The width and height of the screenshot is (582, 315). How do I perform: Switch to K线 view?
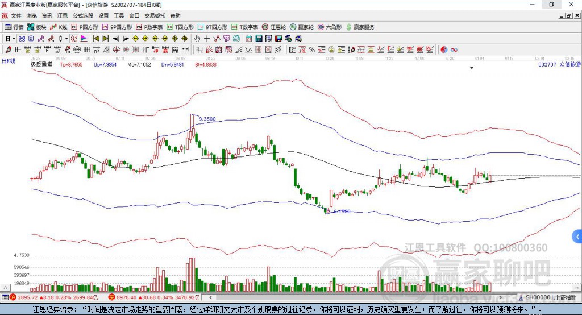tap(59, 27)
